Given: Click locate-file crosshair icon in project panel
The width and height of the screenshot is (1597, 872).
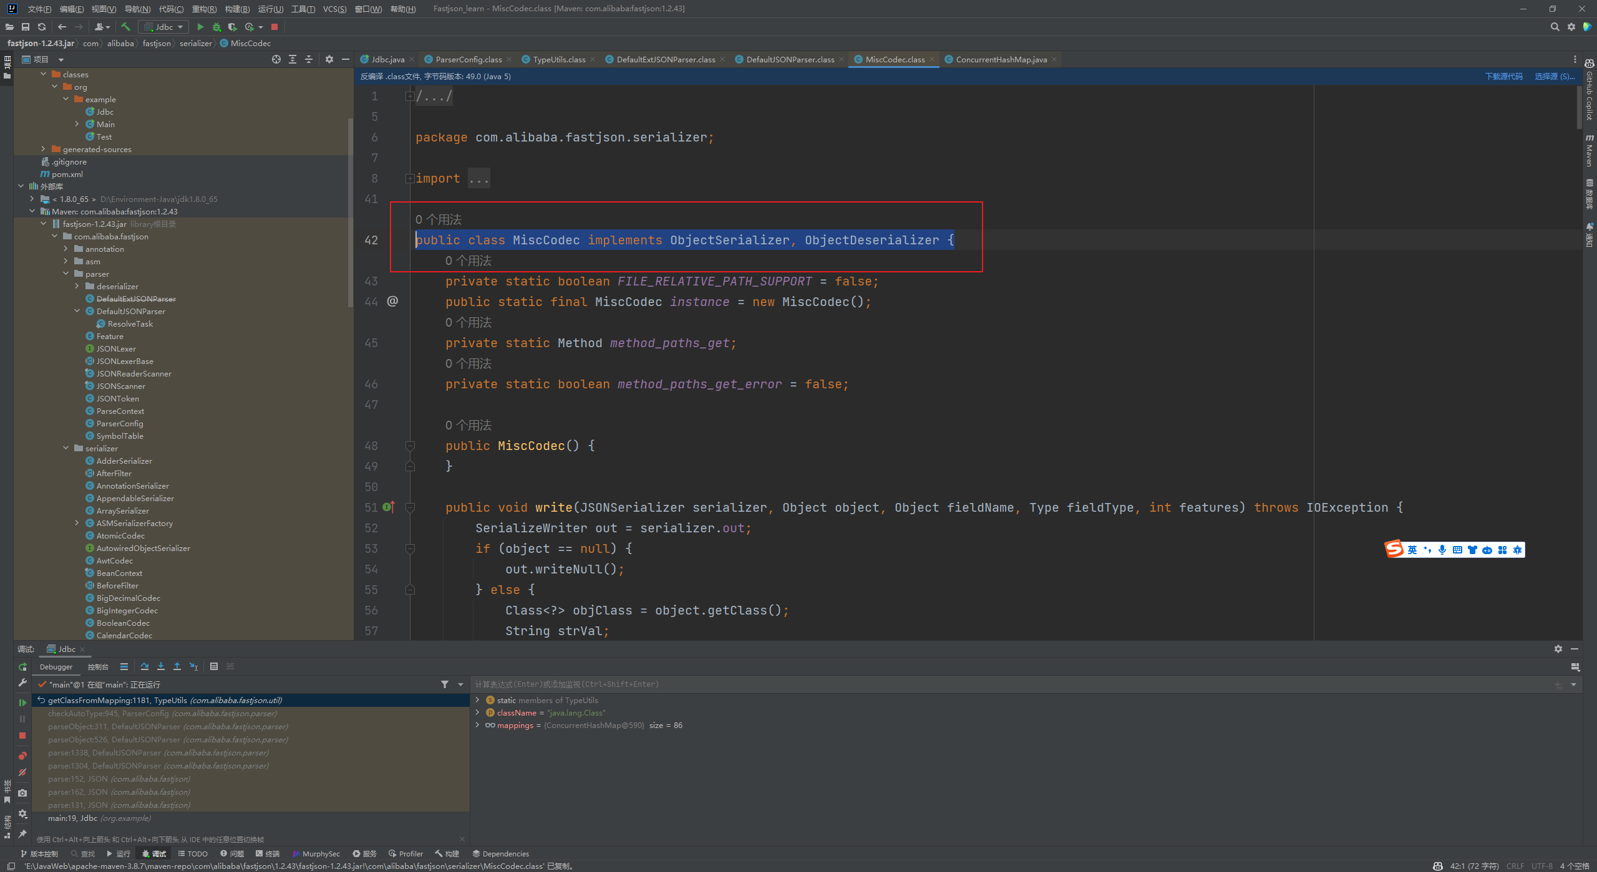Looking at the screenshot, I should tap(276, 59).
